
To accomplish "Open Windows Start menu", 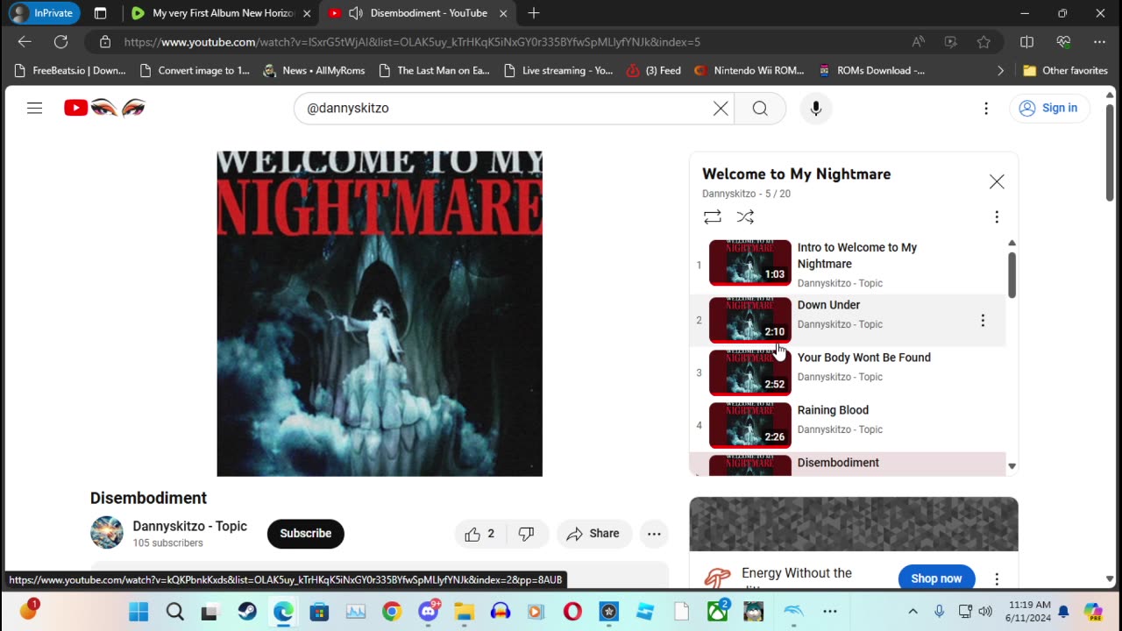I will [138, 611].
